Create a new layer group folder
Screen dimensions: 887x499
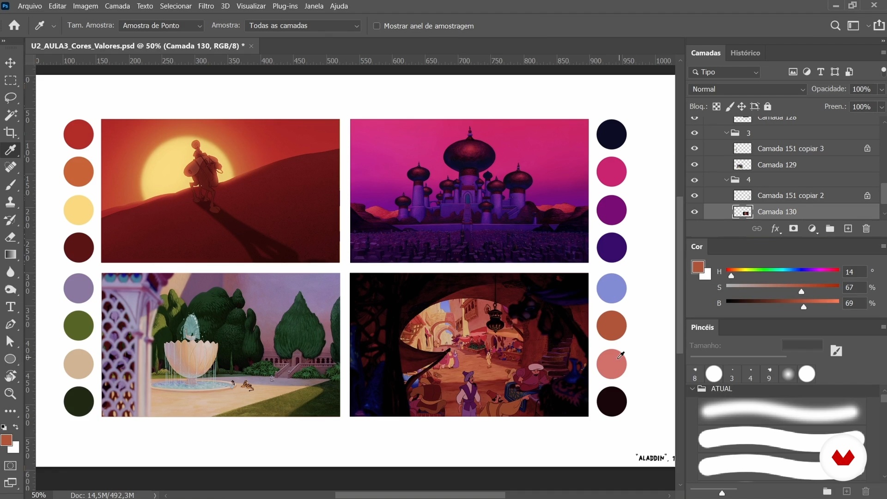pyautogui.click(x=830, y=228)
